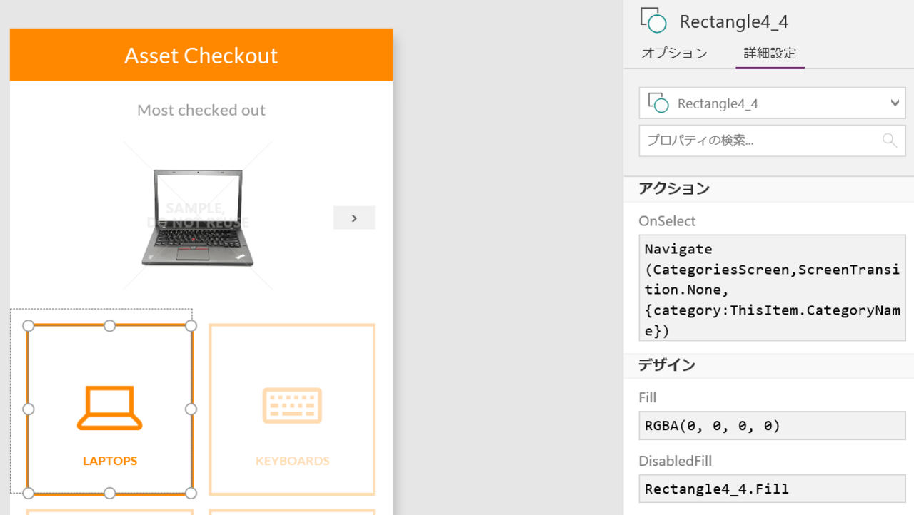Screen dimensions: 914x515
Task: Click the bottom-middle resize handle of selection
Action: (110, 493)
